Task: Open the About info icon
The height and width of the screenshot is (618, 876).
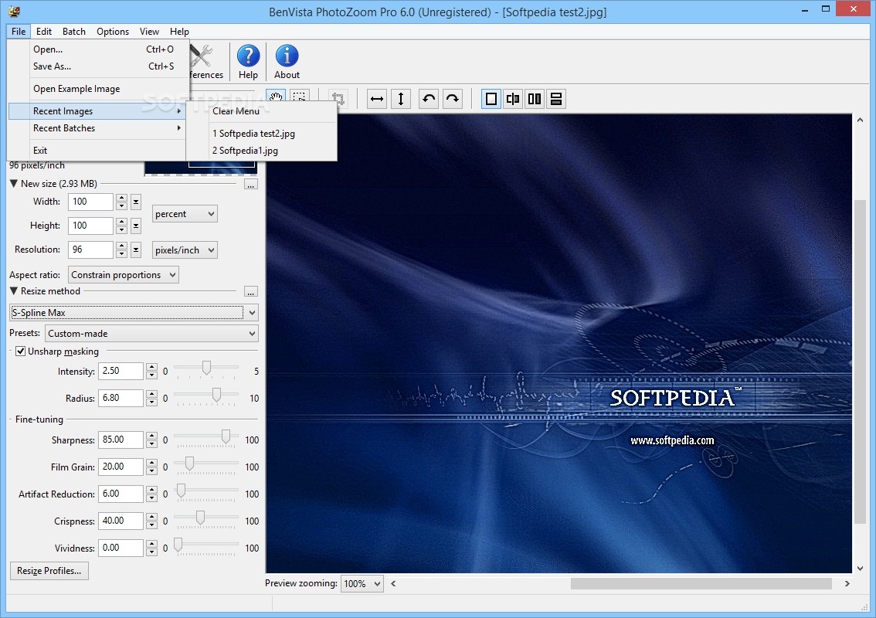Action: pos(287,62)
